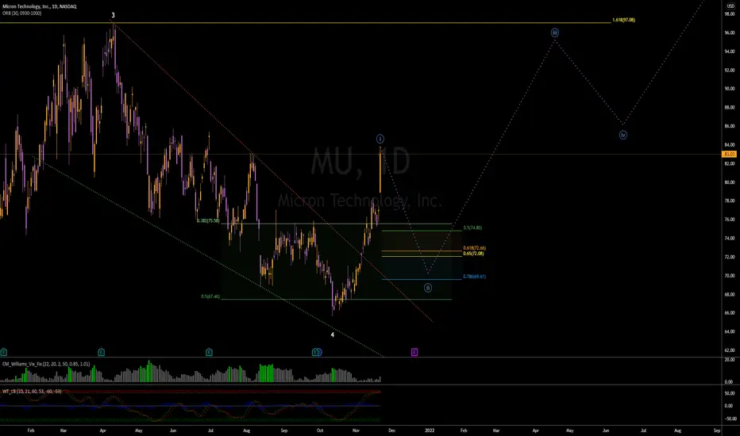The image size is (740, 436).
Task: Click the Dec label on time axis
Action: 391,430
